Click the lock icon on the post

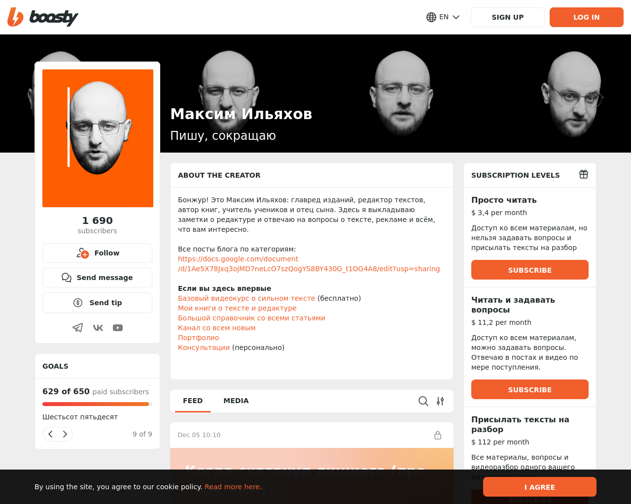[438, 435]
